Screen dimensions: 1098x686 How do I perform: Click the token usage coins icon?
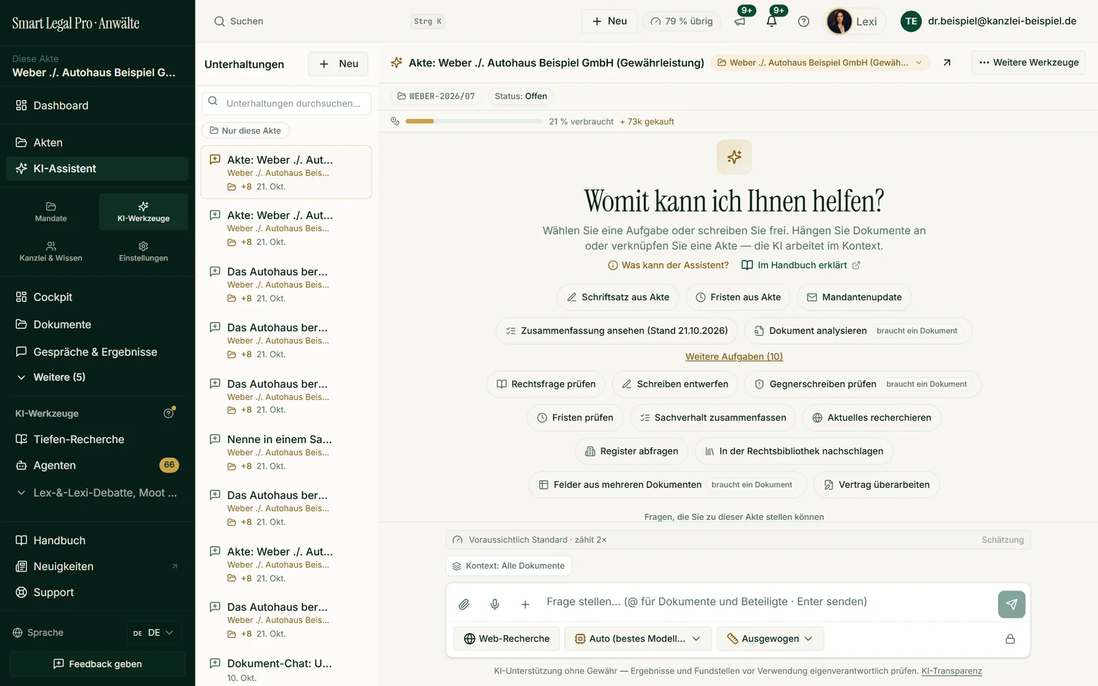click(395, 121)
